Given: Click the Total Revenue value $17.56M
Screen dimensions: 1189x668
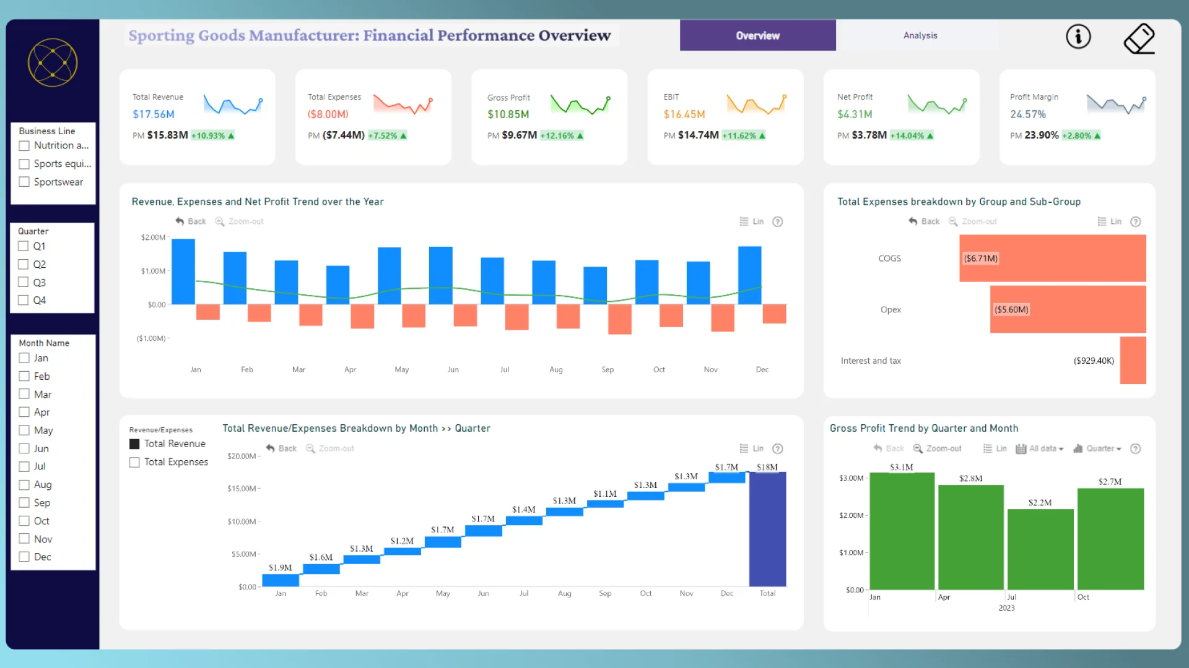Looking at the screenshot, I should (x=154, y=114).
